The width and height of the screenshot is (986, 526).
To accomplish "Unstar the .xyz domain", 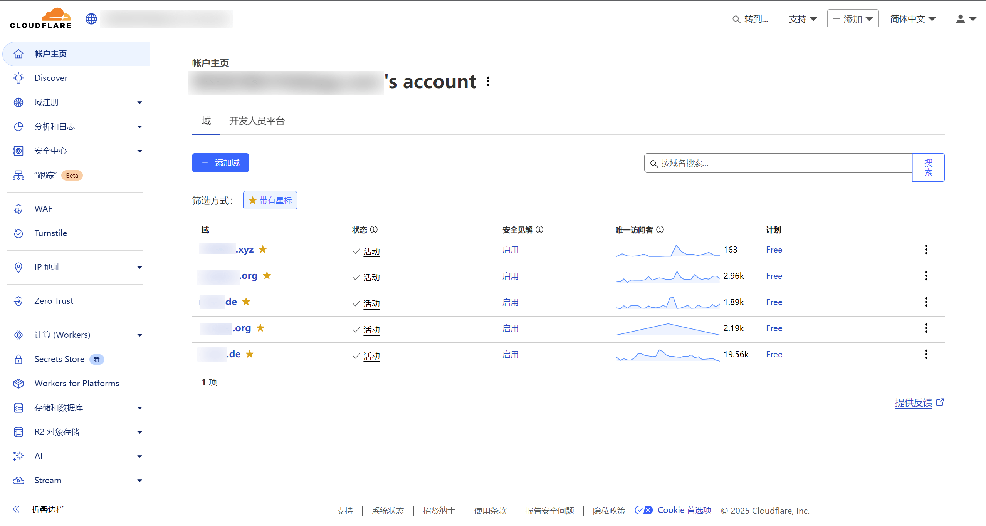I will [x=263, y=250].
